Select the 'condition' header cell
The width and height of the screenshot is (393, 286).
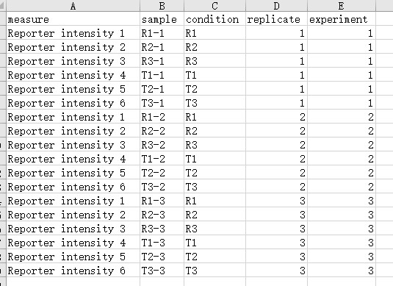[214, 19]
